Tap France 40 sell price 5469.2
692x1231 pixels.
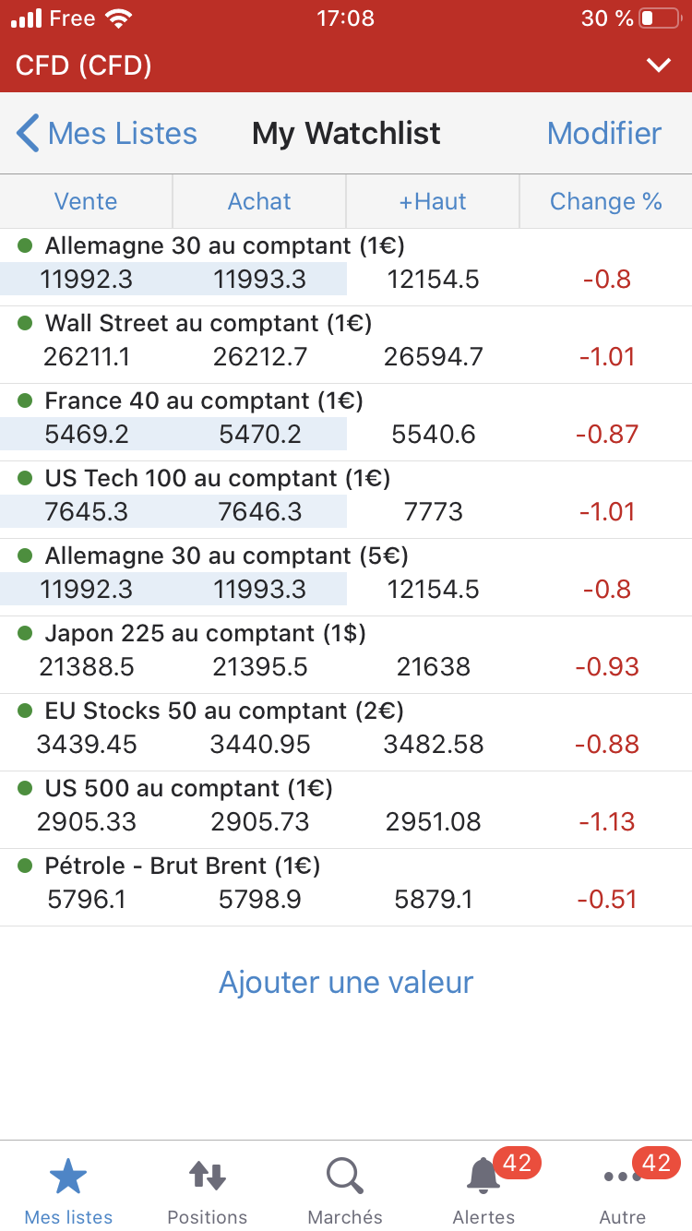87,435
